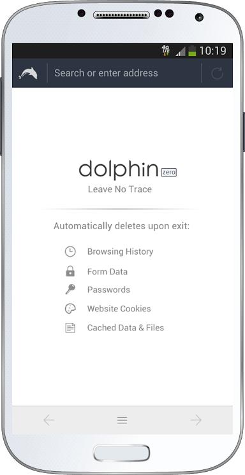
Task: Click the reload page icon
Action: 217,73
